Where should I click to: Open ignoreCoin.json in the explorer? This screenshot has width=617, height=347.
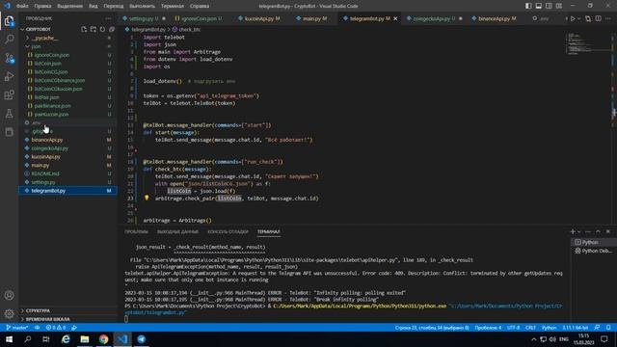67,55
